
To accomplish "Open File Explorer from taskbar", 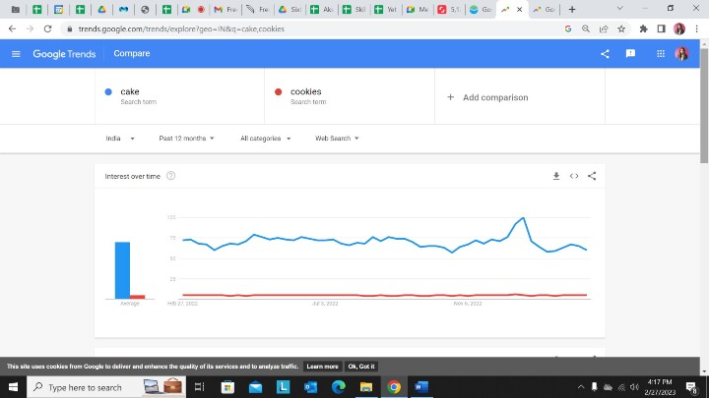I will (365, 387).
